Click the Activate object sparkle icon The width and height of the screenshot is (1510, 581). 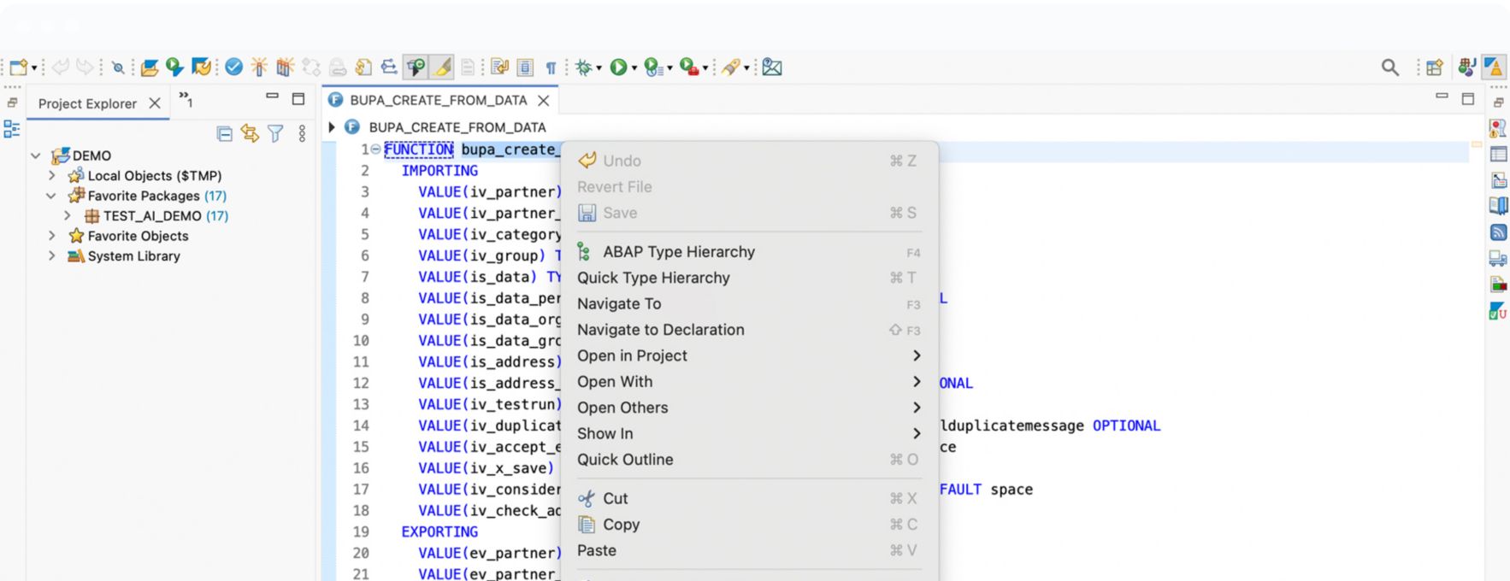click(x=258, y=67)
